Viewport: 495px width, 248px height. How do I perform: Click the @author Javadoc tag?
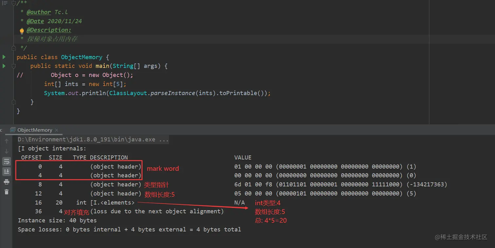pos(39,12)
